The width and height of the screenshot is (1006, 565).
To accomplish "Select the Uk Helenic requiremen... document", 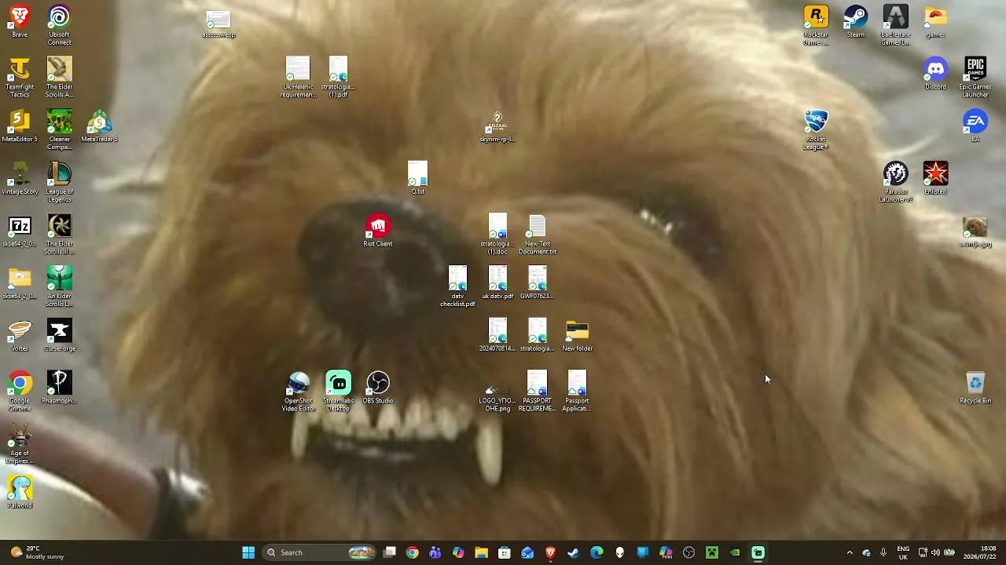I will [299, 78].
